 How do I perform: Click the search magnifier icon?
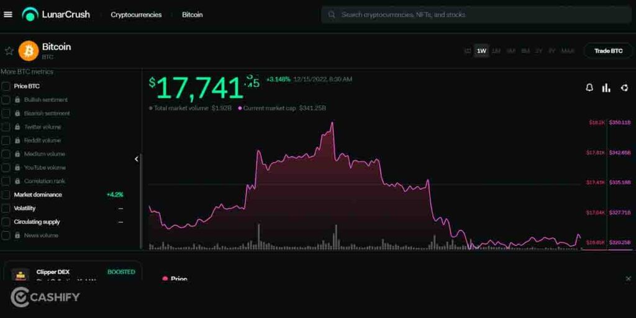[x=332, y=15]
